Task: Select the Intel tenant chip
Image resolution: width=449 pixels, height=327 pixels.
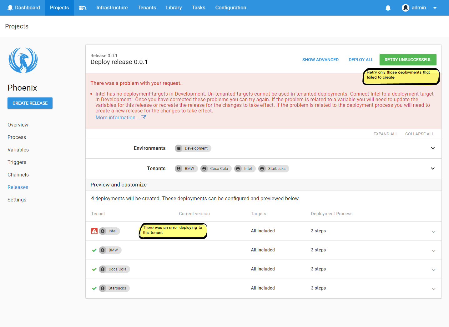Action: tap(245, 168)
